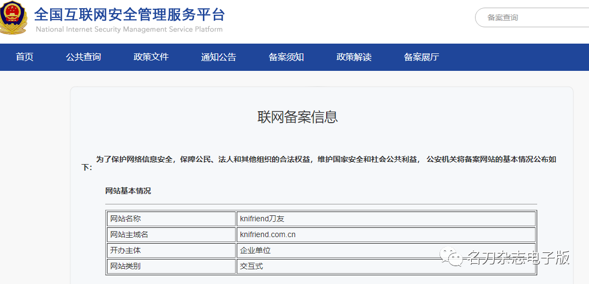The height and width of the screenshot is (284, 589).
Task: Click the police emblem logo
Action: click(x=13, y=17)
